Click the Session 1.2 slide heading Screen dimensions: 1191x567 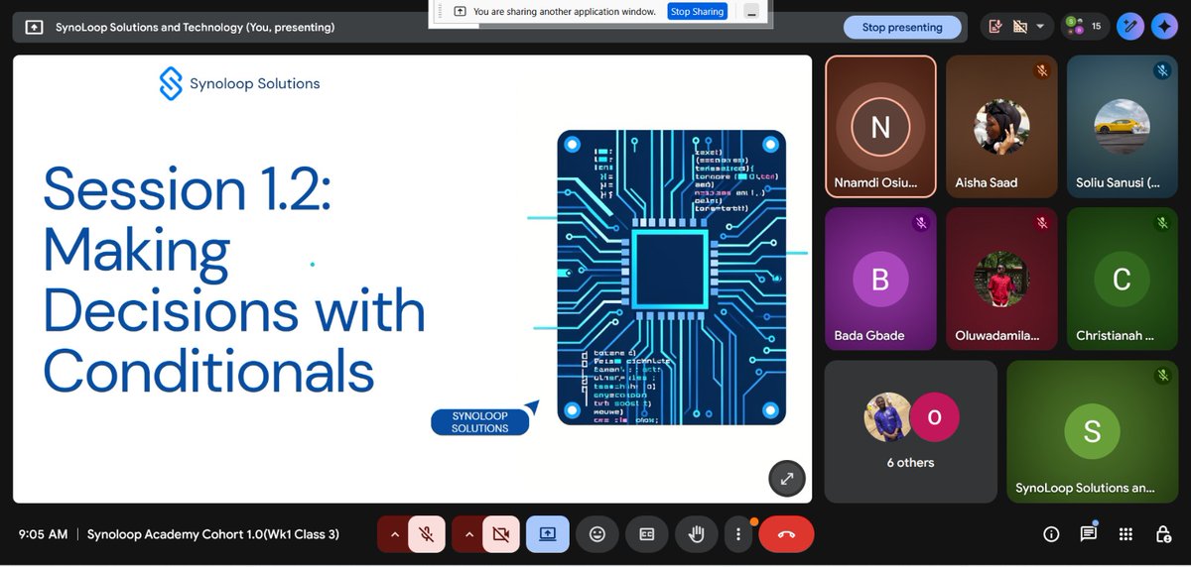[x=234, y=281]
